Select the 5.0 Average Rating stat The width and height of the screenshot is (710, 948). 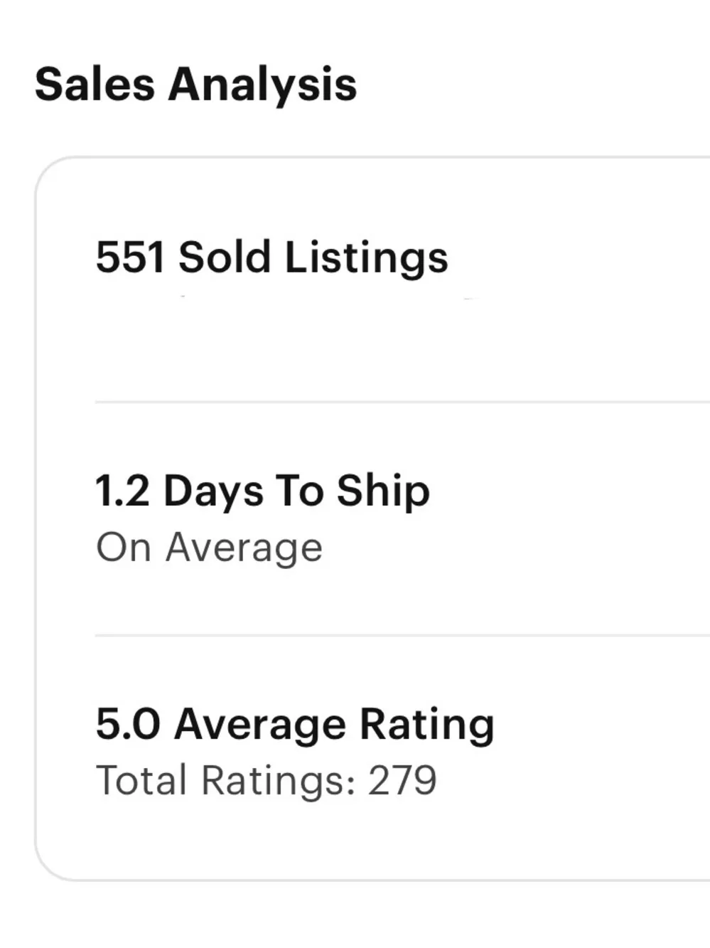tap(295, 724)
